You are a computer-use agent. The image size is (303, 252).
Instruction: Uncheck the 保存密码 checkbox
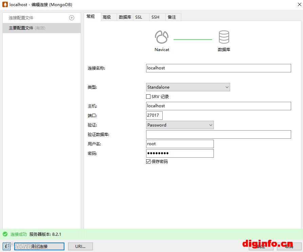148,162
